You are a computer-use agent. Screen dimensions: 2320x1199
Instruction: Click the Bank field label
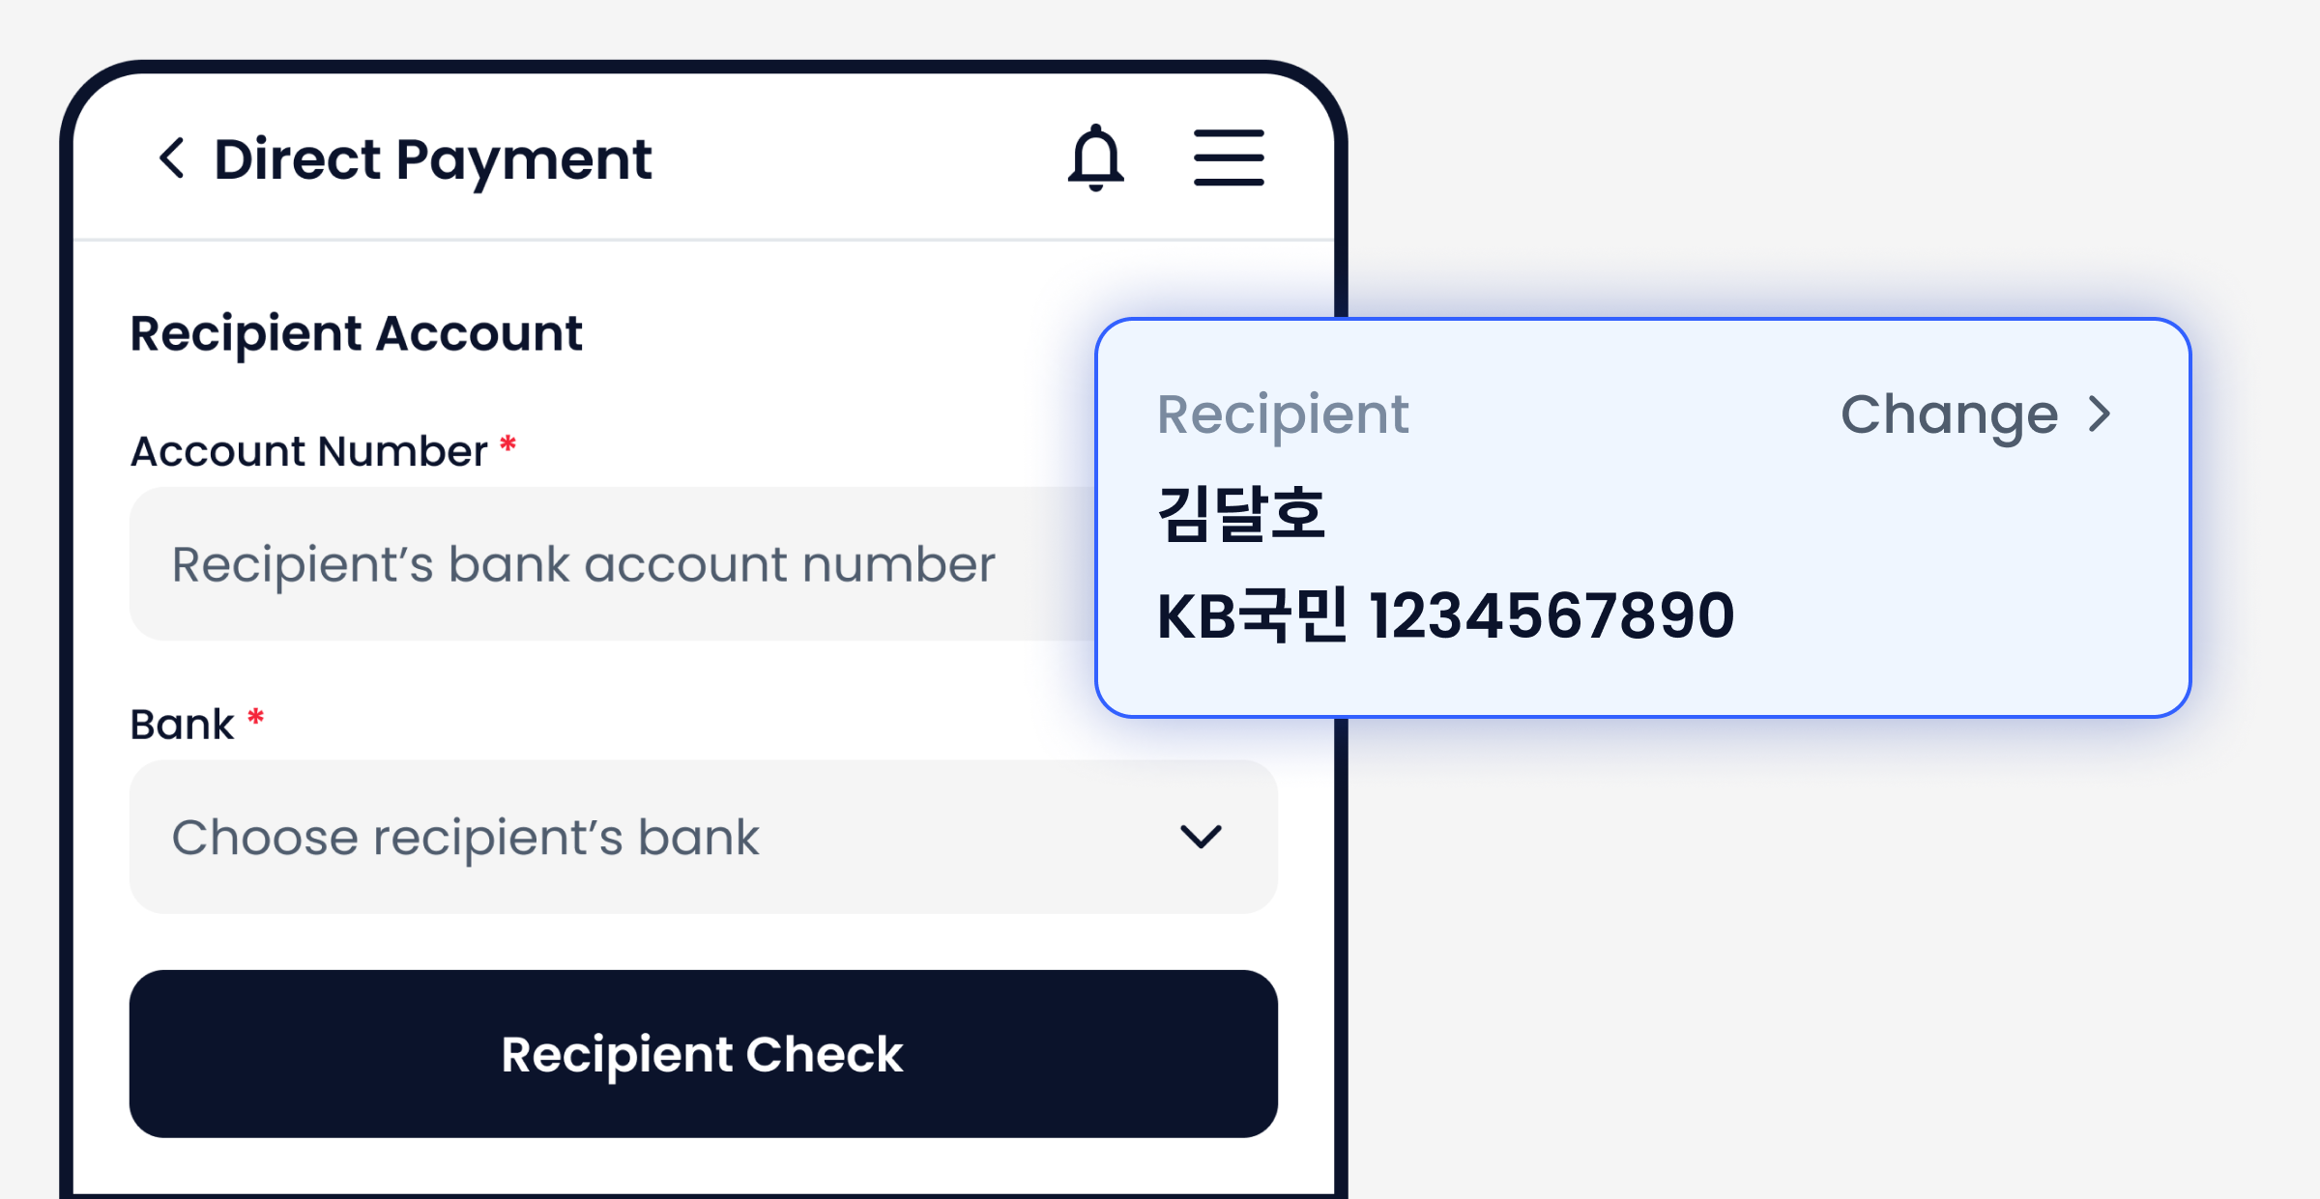pyautogui.click(x=182, y=724)
